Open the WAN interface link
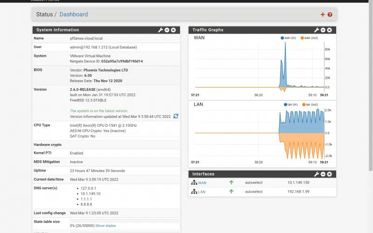The height and width of the screenshot is (233, 373). 202,183
